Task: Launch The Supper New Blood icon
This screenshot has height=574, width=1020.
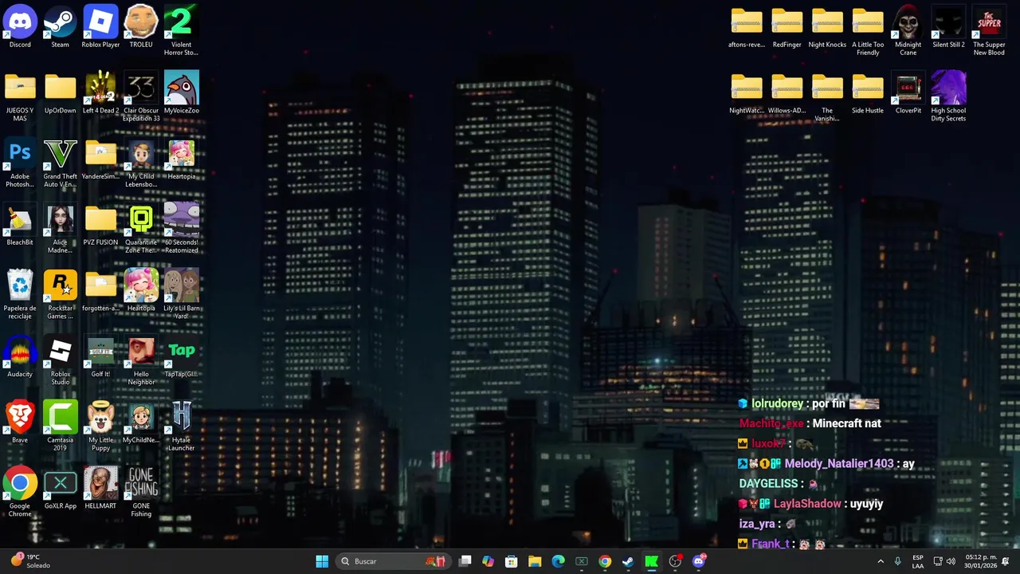Action: (989, 31)
